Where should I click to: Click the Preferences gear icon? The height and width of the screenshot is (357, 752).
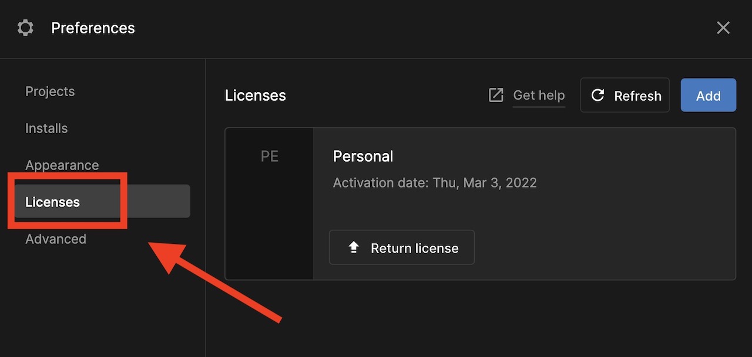pos(25,28)
